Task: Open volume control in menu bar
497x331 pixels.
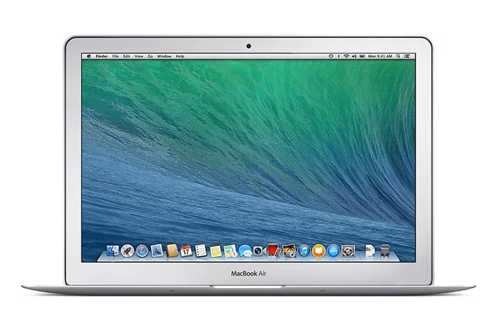Action: click(354, 56)
